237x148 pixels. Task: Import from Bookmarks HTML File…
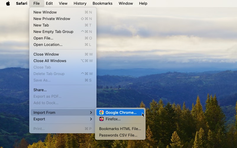coord(120,129)
